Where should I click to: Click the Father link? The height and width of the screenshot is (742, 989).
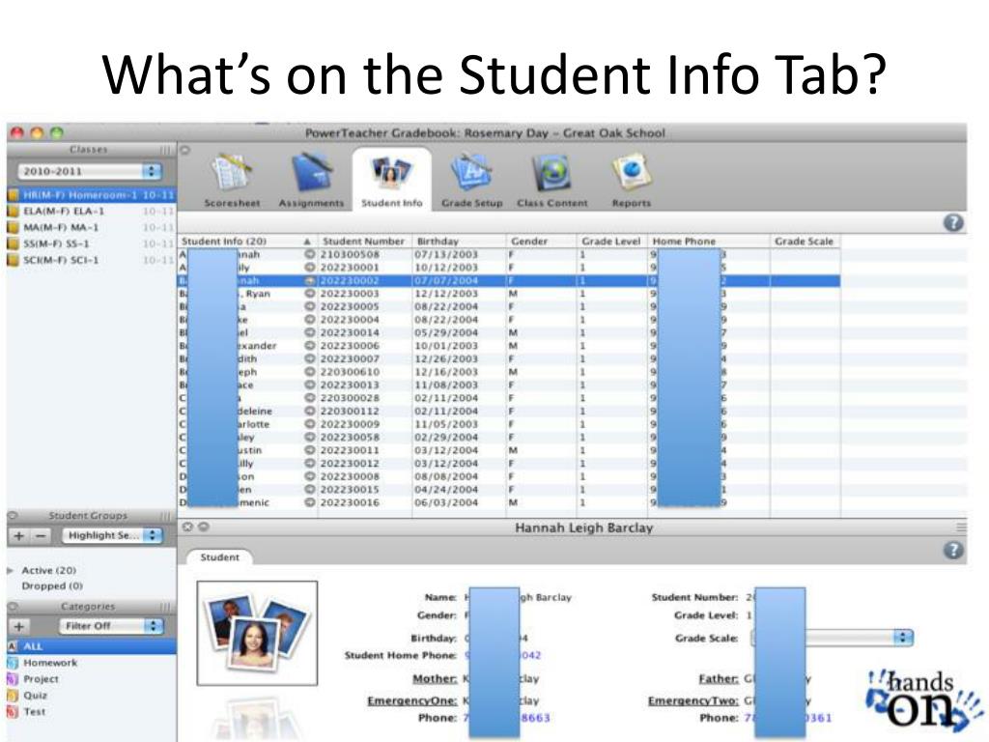click(x=719, y=679)
